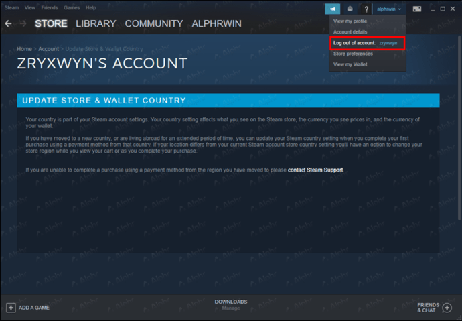Go to the STORE tab

[x=51, y=23]
